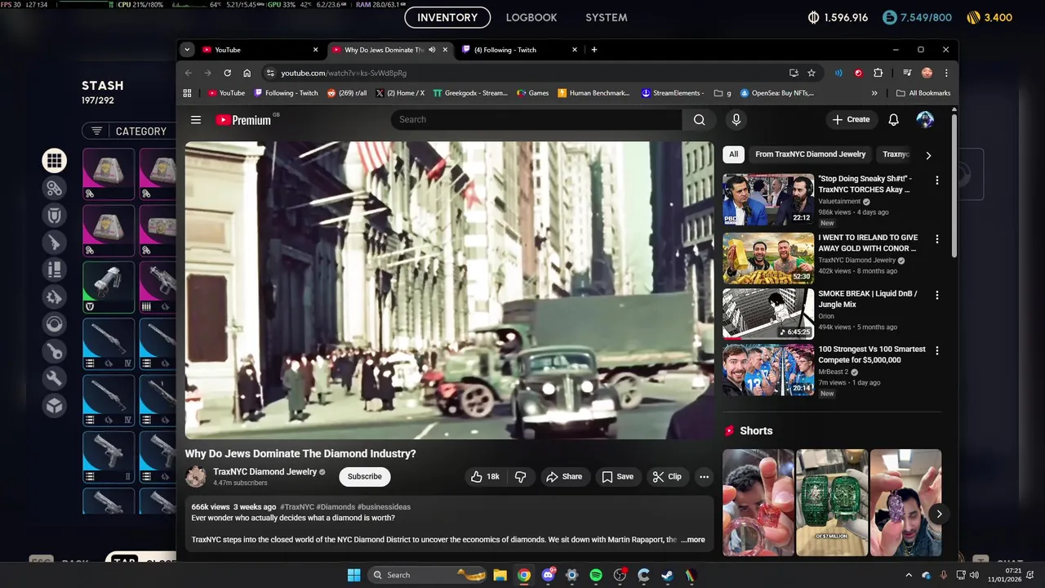Screen dimensions: 1045x588
Task: Select the shield stash filter icon
Action: point(55,216)
